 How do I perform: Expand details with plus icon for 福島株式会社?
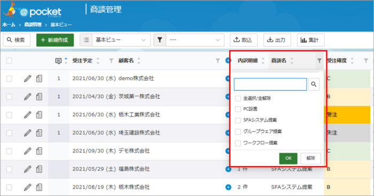[x=228, y=169]
